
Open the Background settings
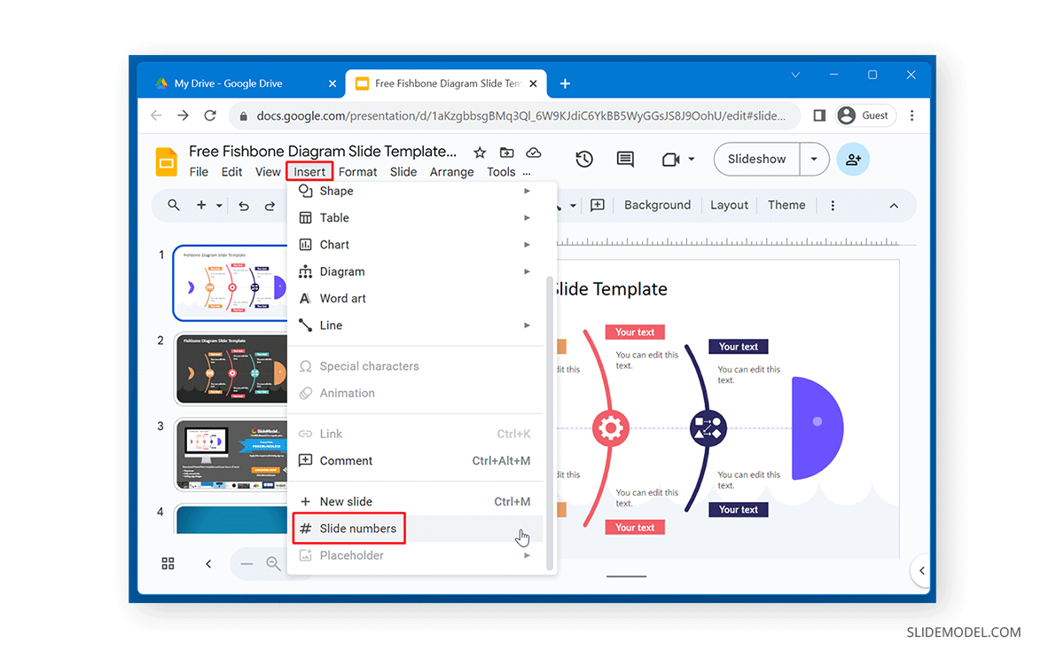[657, 205]
